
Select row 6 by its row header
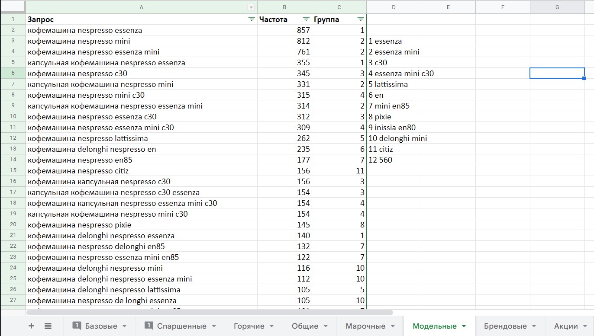coord(13,74)
